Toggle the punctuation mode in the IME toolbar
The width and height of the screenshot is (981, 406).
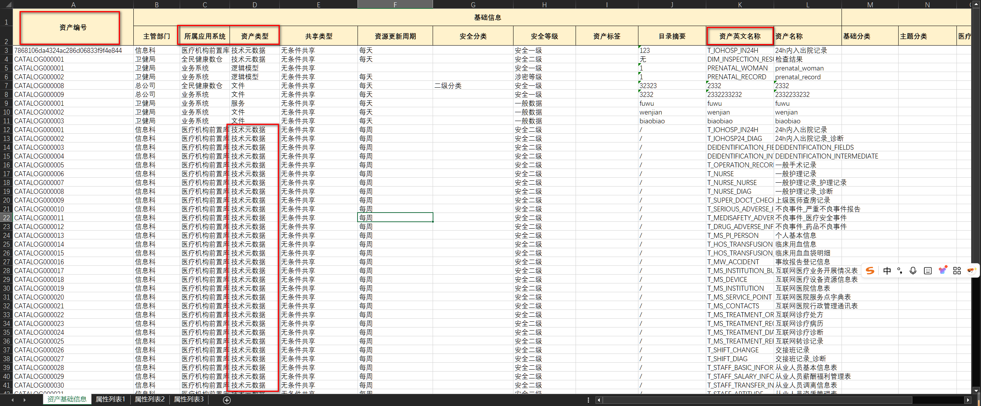900,271
